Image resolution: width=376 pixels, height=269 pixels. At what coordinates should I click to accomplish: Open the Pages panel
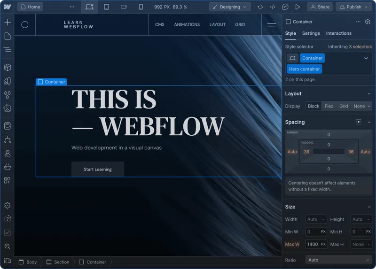click(8, 36)
